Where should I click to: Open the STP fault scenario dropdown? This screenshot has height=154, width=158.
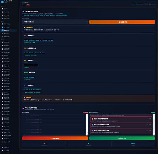[55, 22]
